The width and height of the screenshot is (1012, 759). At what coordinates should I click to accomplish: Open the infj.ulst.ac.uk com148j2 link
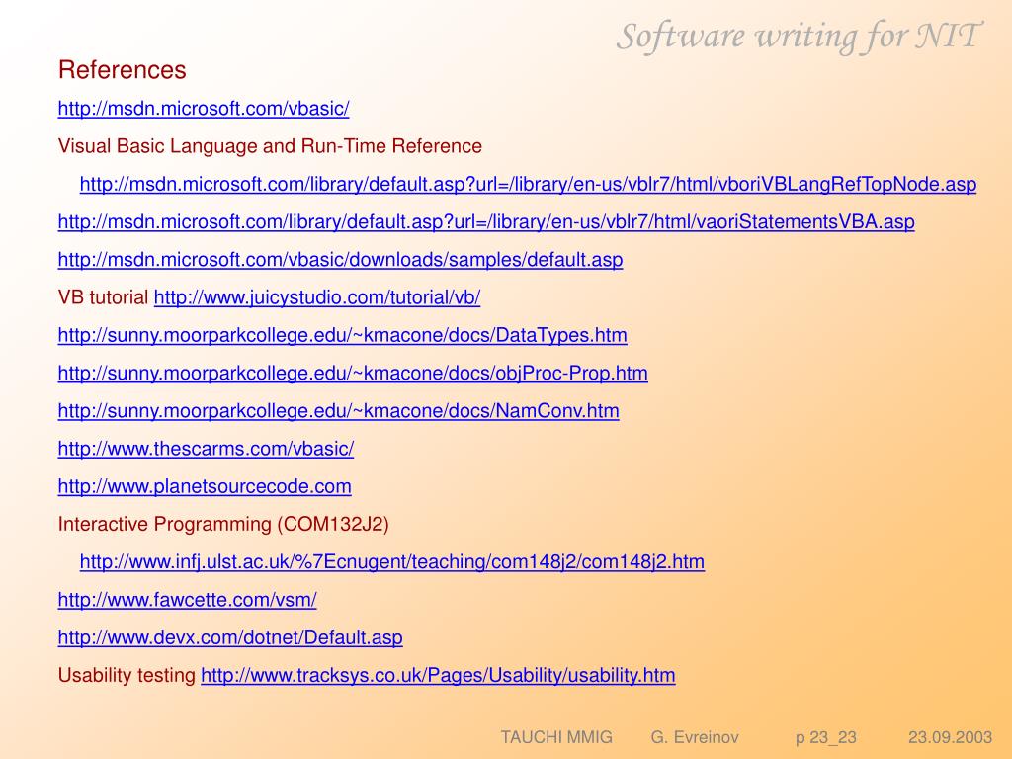pos(391,562)
